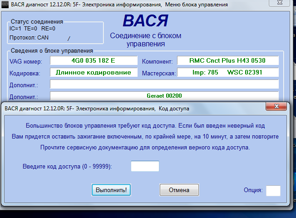Click the ВАСЯ app icon in title bar
Screen dimensions: 296x218
(5, 5)
